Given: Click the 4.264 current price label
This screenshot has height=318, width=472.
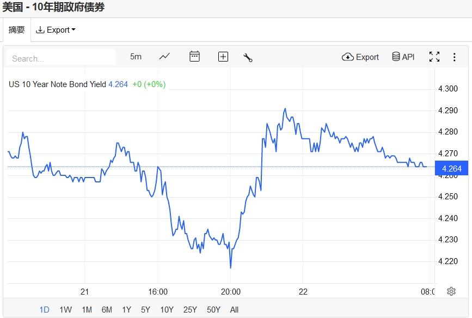Looking at the screenshot, I should click(x=452, y=169).
